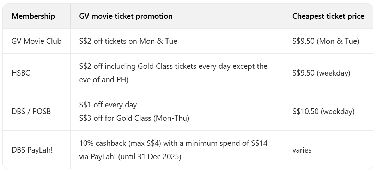Click the Cheapest ticket price header
The width and height of the screenshot is (377, 173).
(328, 16)
